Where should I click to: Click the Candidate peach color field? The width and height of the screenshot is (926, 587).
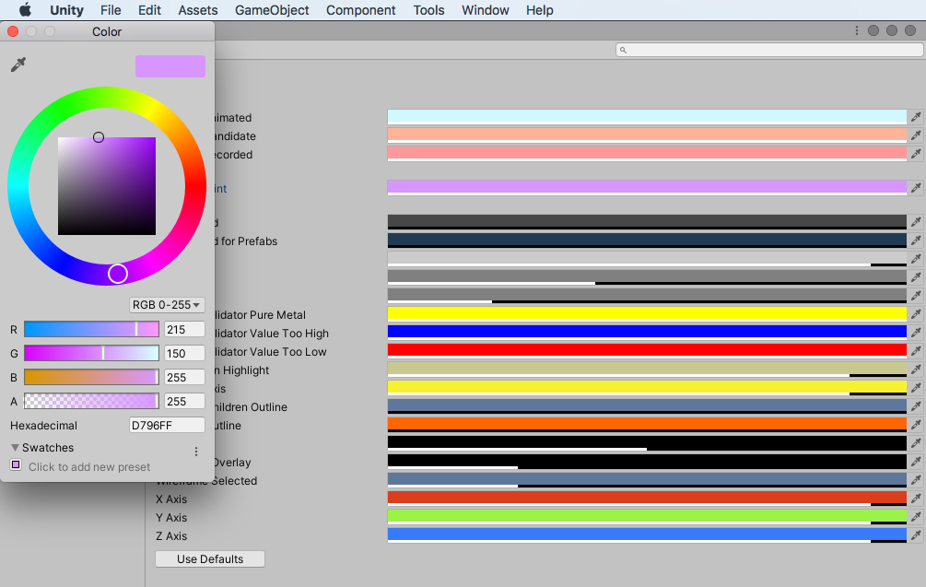[647, 135]
